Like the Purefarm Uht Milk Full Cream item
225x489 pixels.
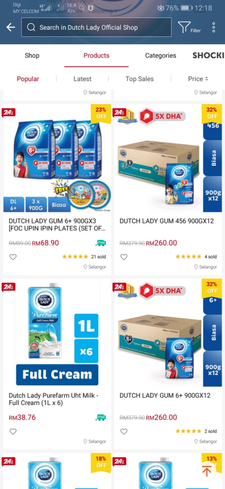click(13, 431)
